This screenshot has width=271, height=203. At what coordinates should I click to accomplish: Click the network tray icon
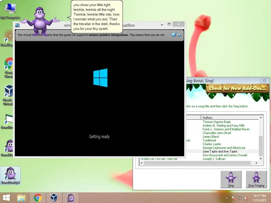click(x=240, y=198)
